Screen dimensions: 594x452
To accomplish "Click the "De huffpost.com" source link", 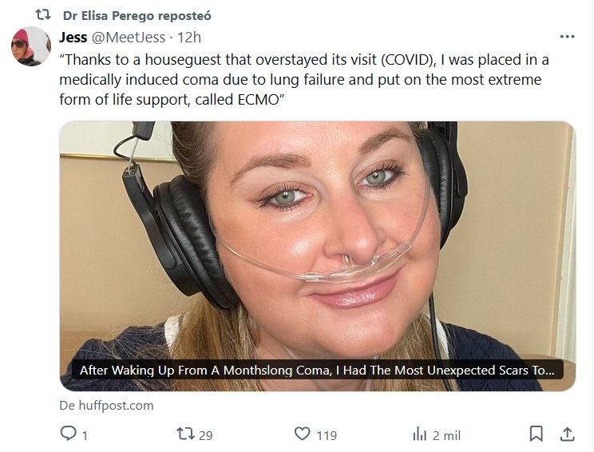I will tap(106, 406).
